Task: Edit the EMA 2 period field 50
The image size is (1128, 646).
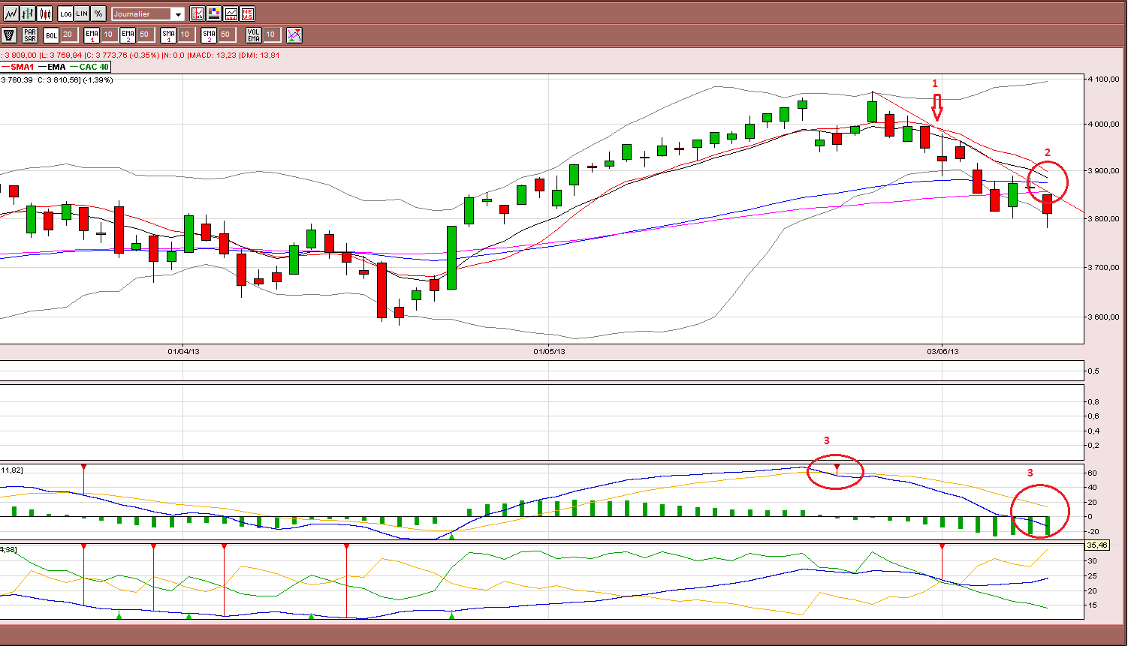Action: pyautogui.click(x=146, y=35)
